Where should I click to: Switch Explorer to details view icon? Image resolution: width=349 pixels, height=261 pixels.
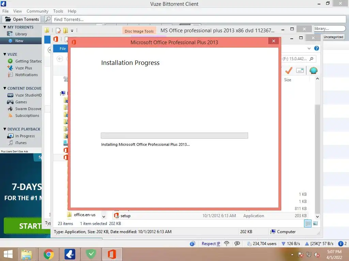click(x=308, y=223)
